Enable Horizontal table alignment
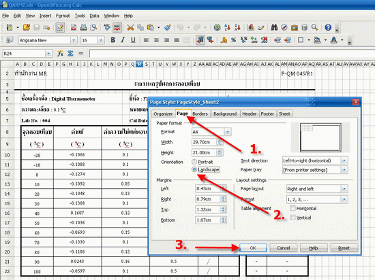This screenshot has width=375, height=280. tap(292, 208)
